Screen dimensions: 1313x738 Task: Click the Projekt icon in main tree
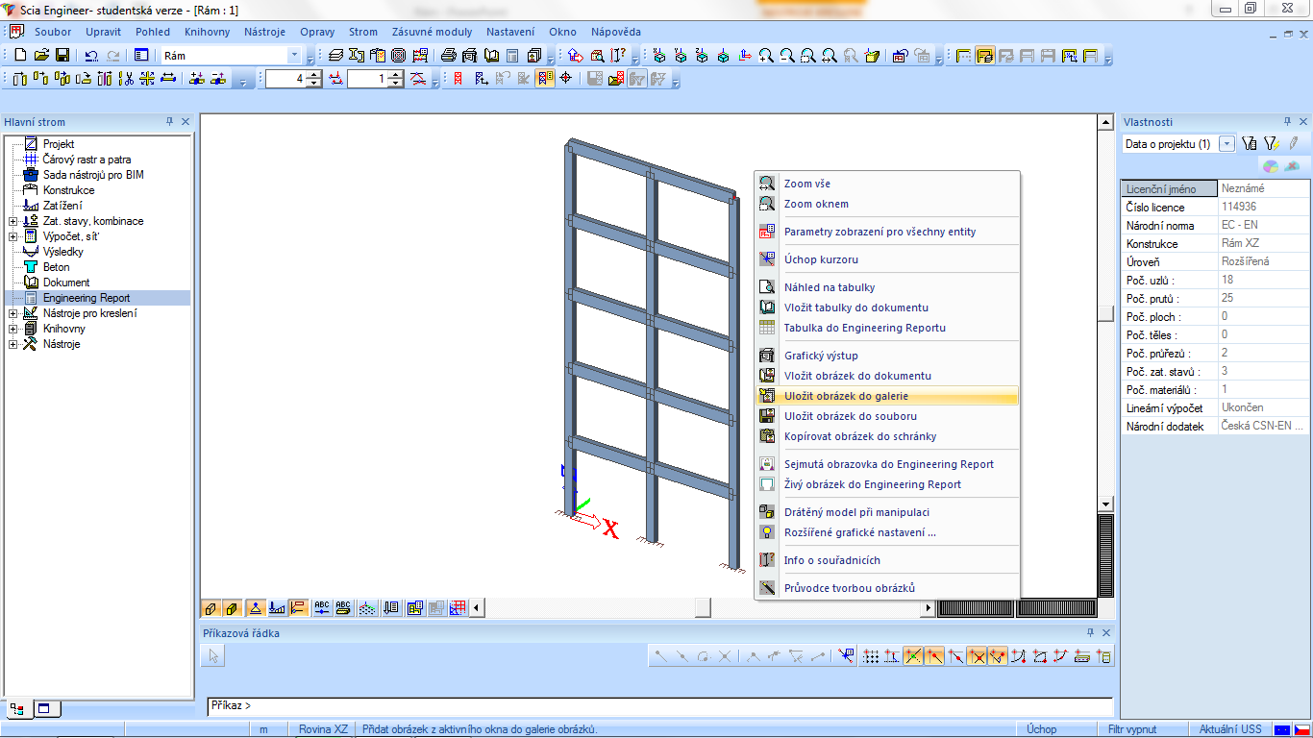click(31, 144)
